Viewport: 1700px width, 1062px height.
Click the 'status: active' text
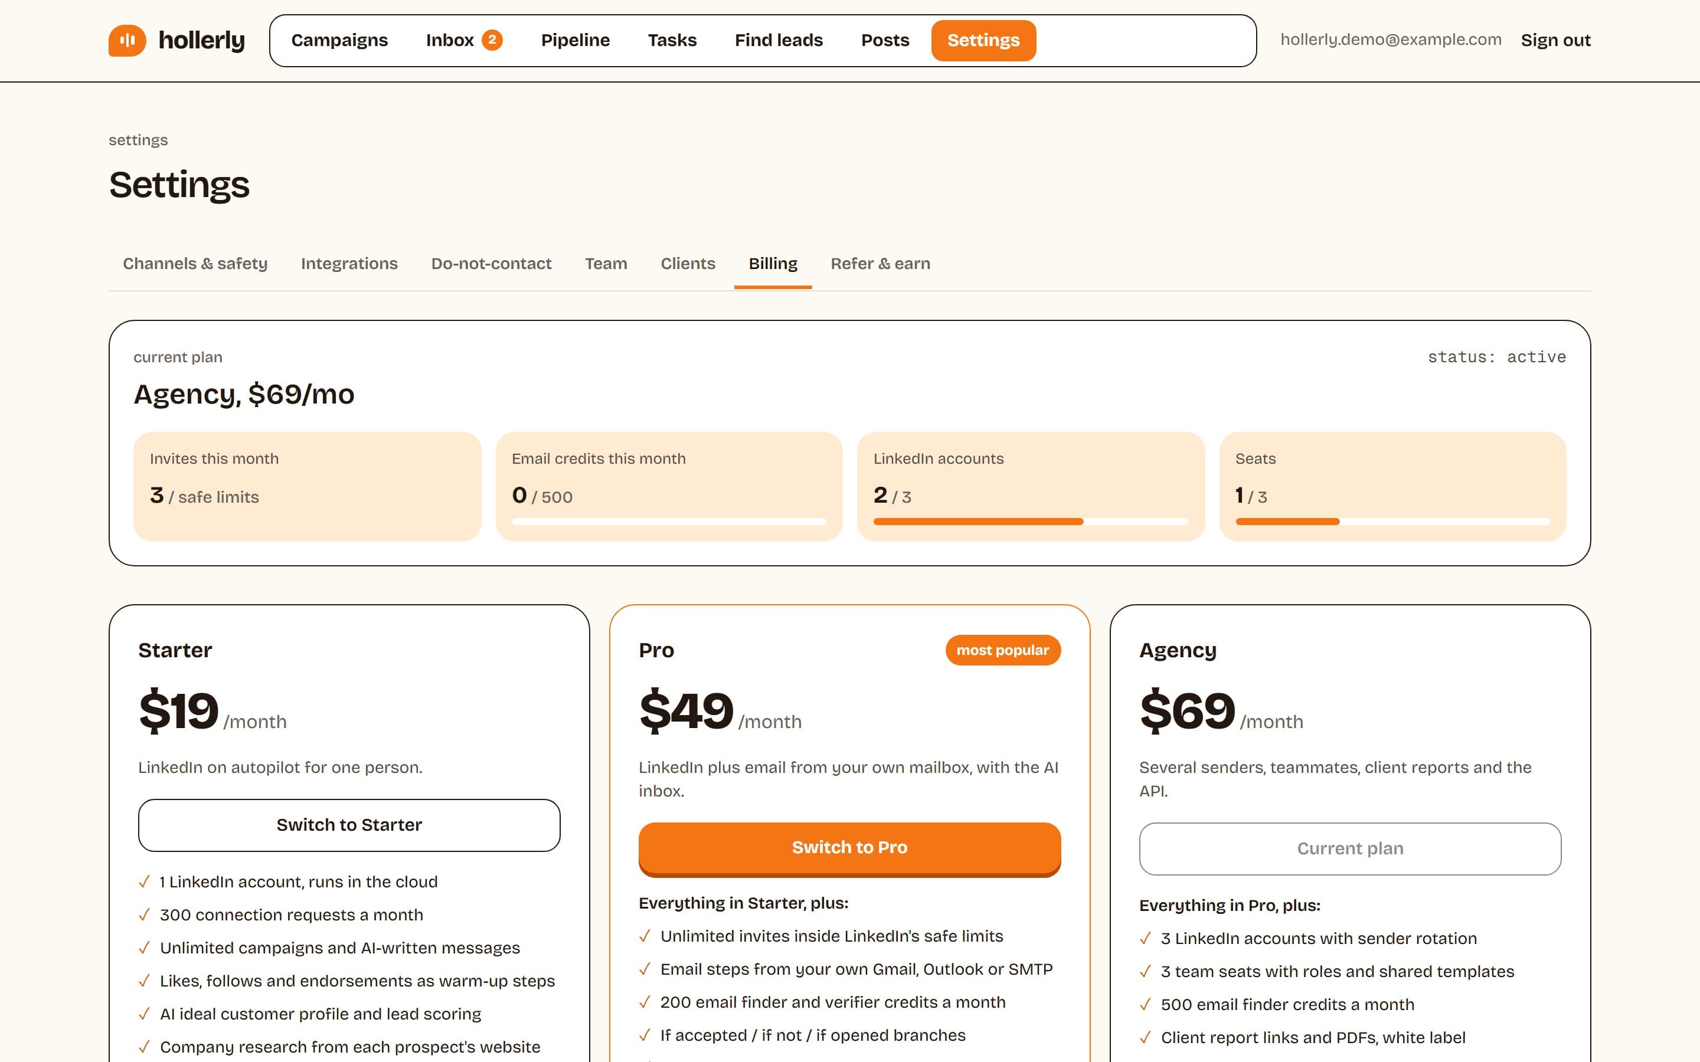(1496, 357)
